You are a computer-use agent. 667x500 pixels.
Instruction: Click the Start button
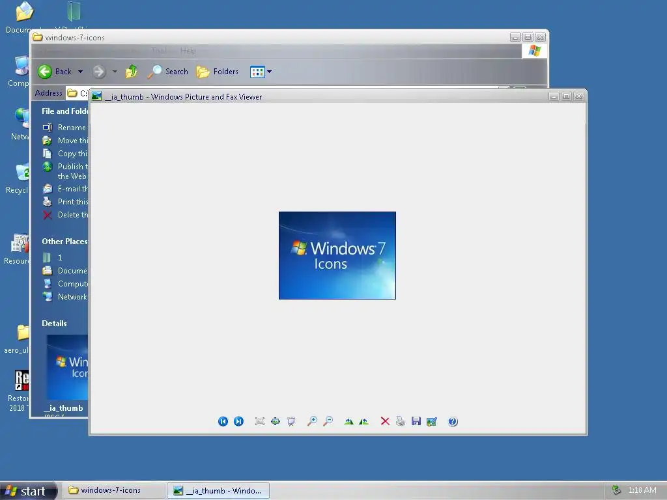pos(28,491)
